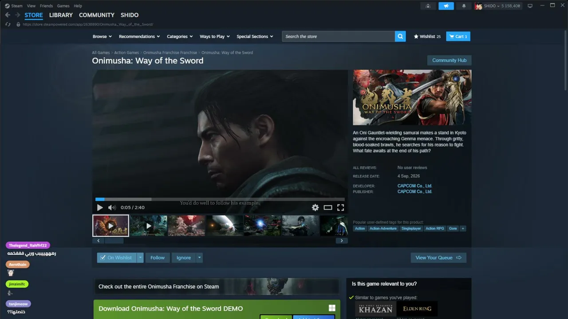568x319 pixels.
Task: Focus the Search the store field
Action: (338, 36)
